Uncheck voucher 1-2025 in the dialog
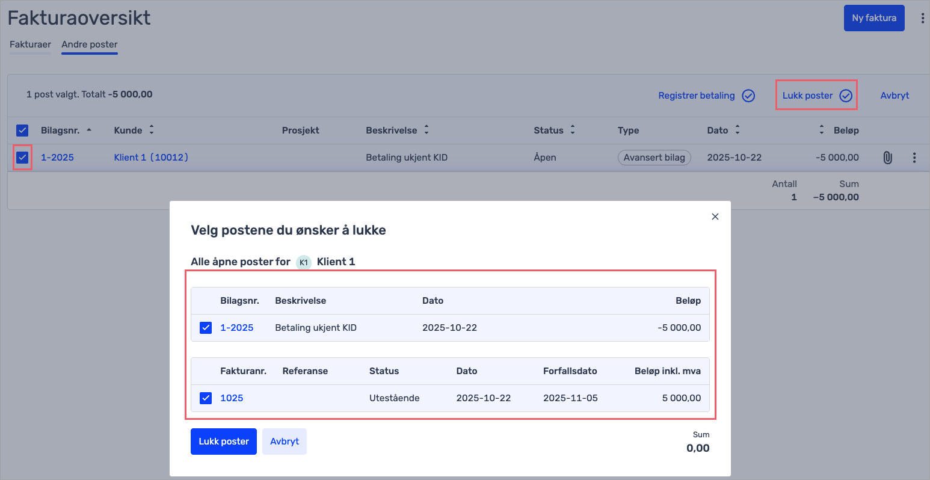Image resolution: width=930 pixels, height=480 pixels. tap(206, 328)
